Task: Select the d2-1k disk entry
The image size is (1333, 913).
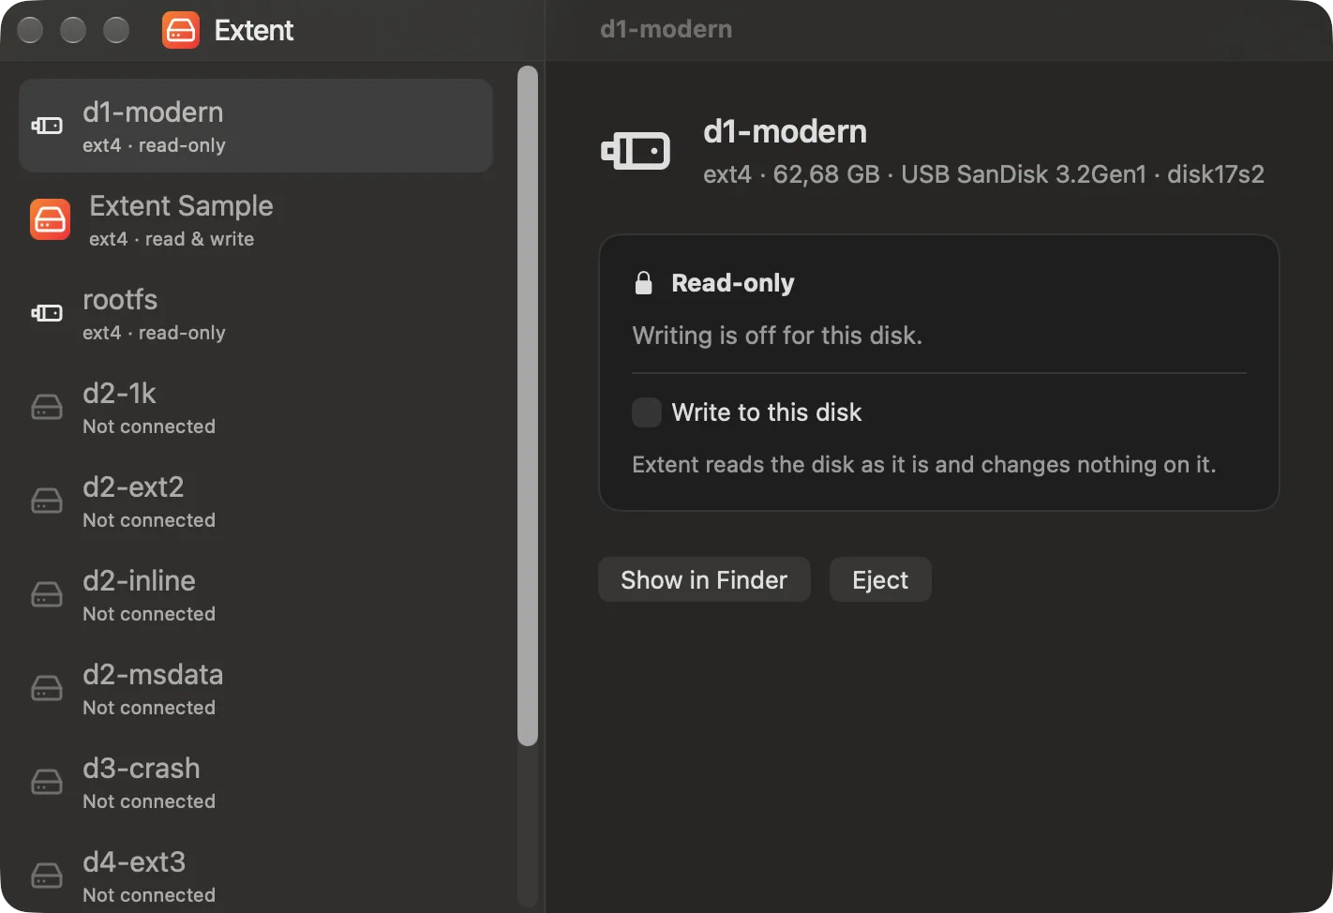Action: tap(256, 407)
